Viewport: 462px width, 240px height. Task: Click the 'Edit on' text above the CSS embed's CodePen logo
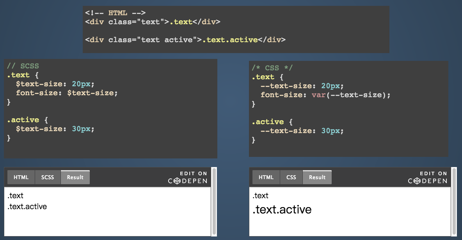pos(434,174)
